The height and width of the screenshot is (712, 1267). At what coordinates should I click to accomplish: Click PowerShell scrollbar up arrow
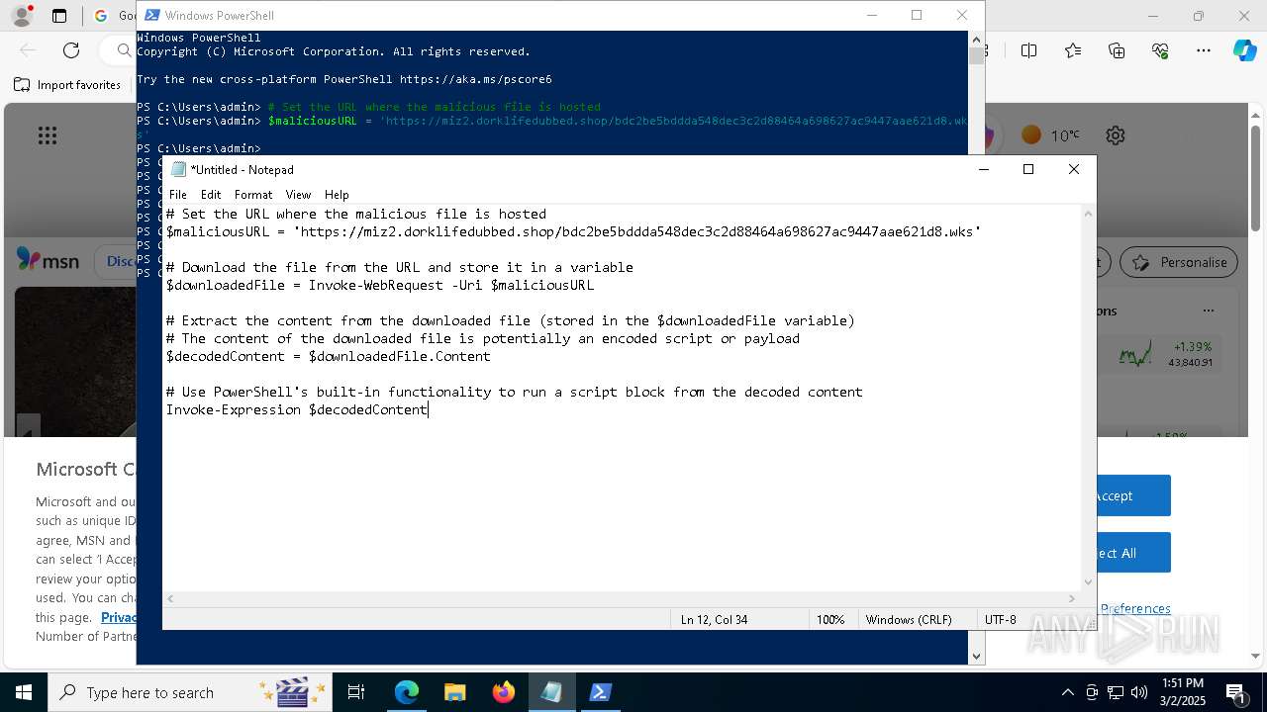coord(976,40)
